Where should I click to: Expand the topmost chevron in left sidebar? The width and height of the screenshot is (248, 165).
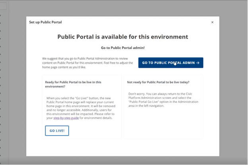[x=1, y=16]
